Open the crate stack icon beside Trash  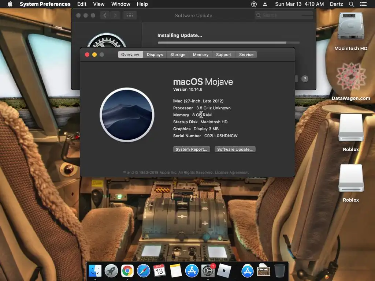point(264,271)
